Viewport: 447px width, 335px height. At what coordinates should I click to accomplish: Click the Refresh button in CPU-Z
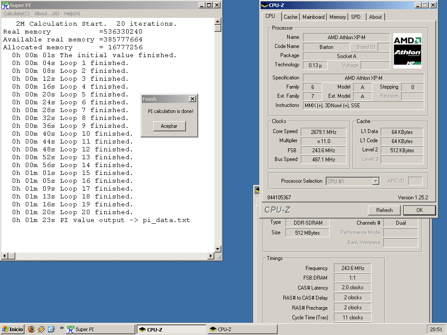pos(384,210)
